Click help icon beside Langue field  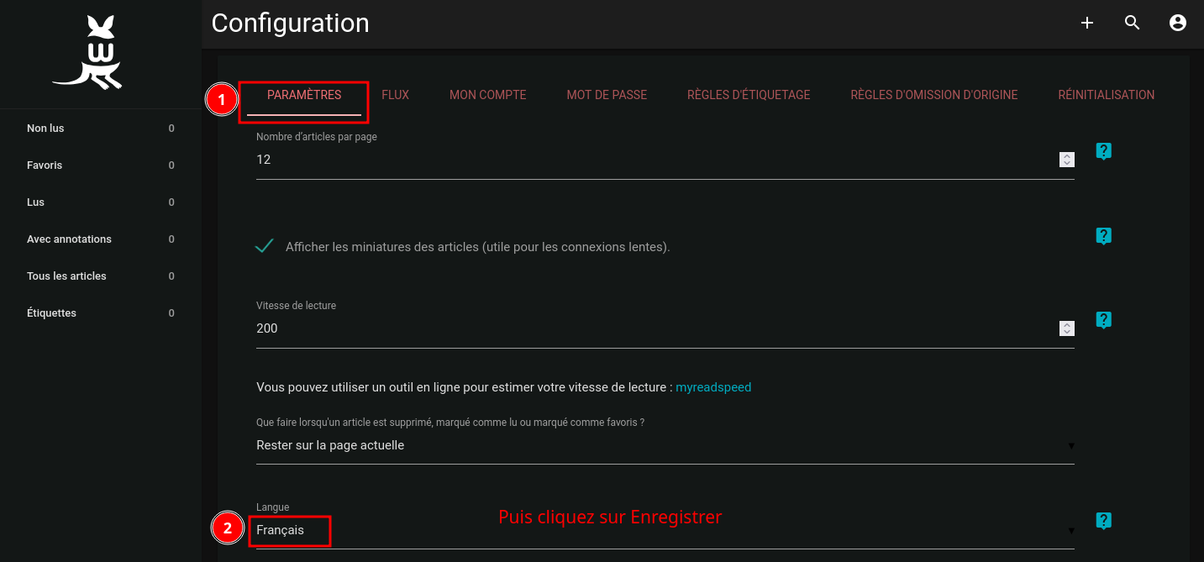(1103, 521)
